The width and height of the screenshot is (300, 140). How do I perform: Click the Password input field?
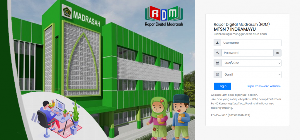pos(247,53)
